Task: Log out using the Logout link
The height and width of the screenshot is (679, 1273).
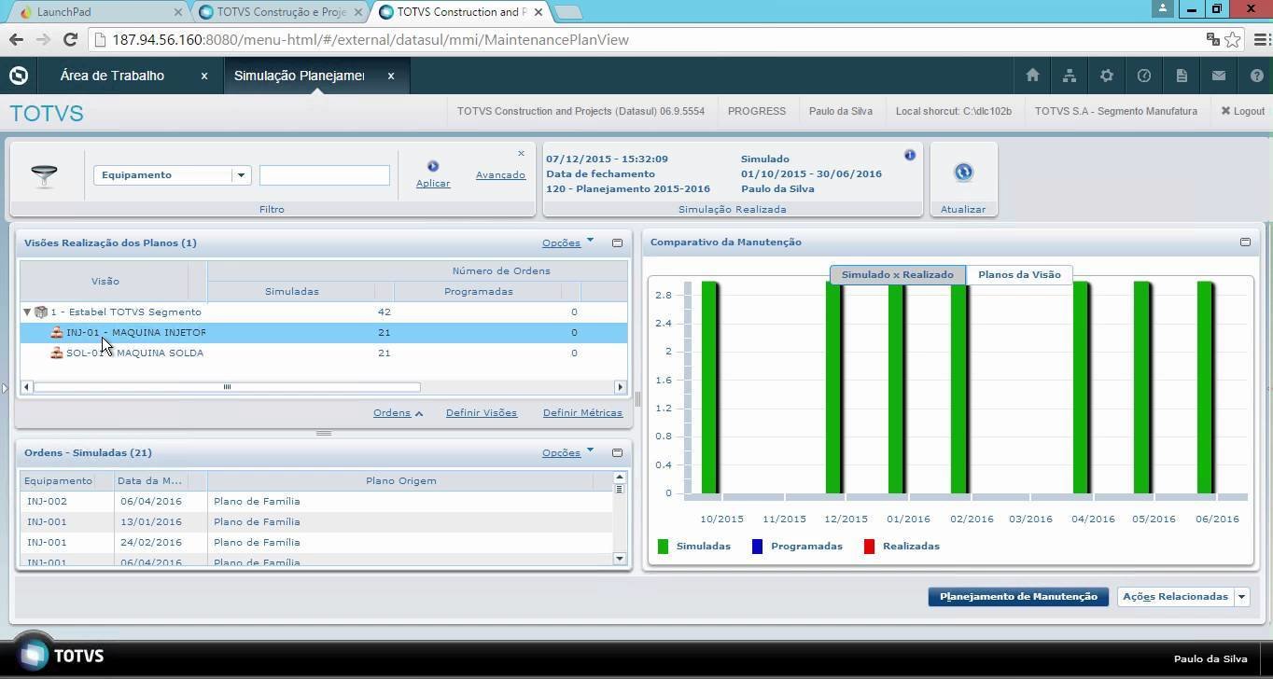Action: click(x=1242, y=111)
